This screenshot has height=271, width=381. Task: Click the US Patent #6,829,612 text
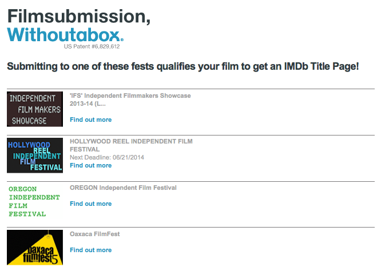click(92, 46)
